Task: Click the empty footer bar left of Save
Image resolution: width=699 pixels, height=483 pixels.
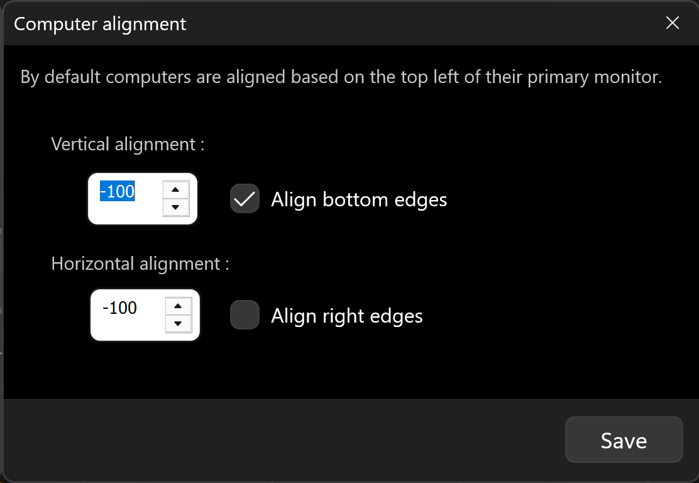Action: [283, 440]
